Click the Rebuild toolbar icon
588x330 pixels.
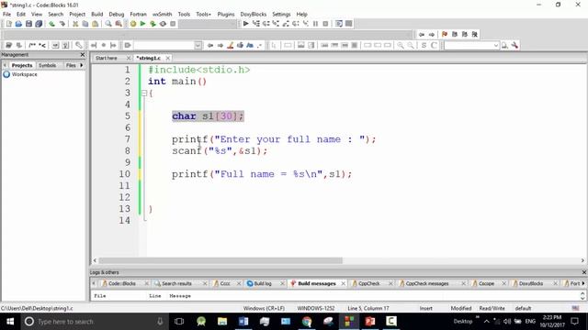163,24
